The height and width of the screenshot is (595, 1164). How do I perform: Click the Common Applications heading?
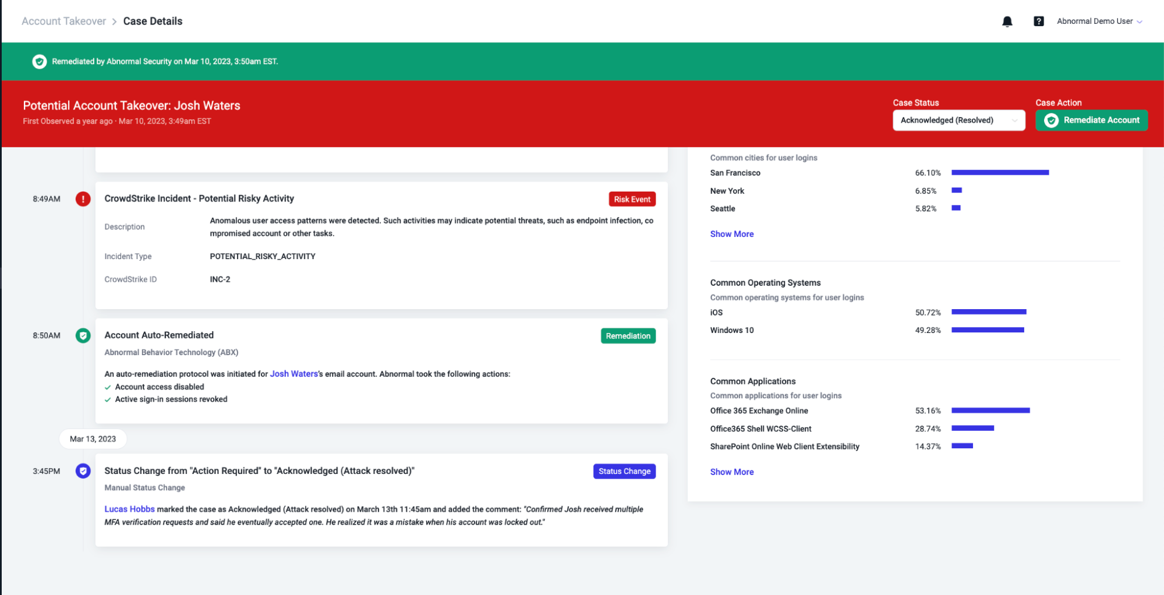tap(752, 381)
